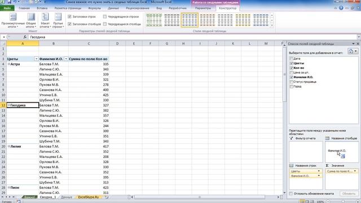This screenshot has width=361, height=203.
Task: Switch to the Формулы ribbon tab
Action: coord(94,8)
